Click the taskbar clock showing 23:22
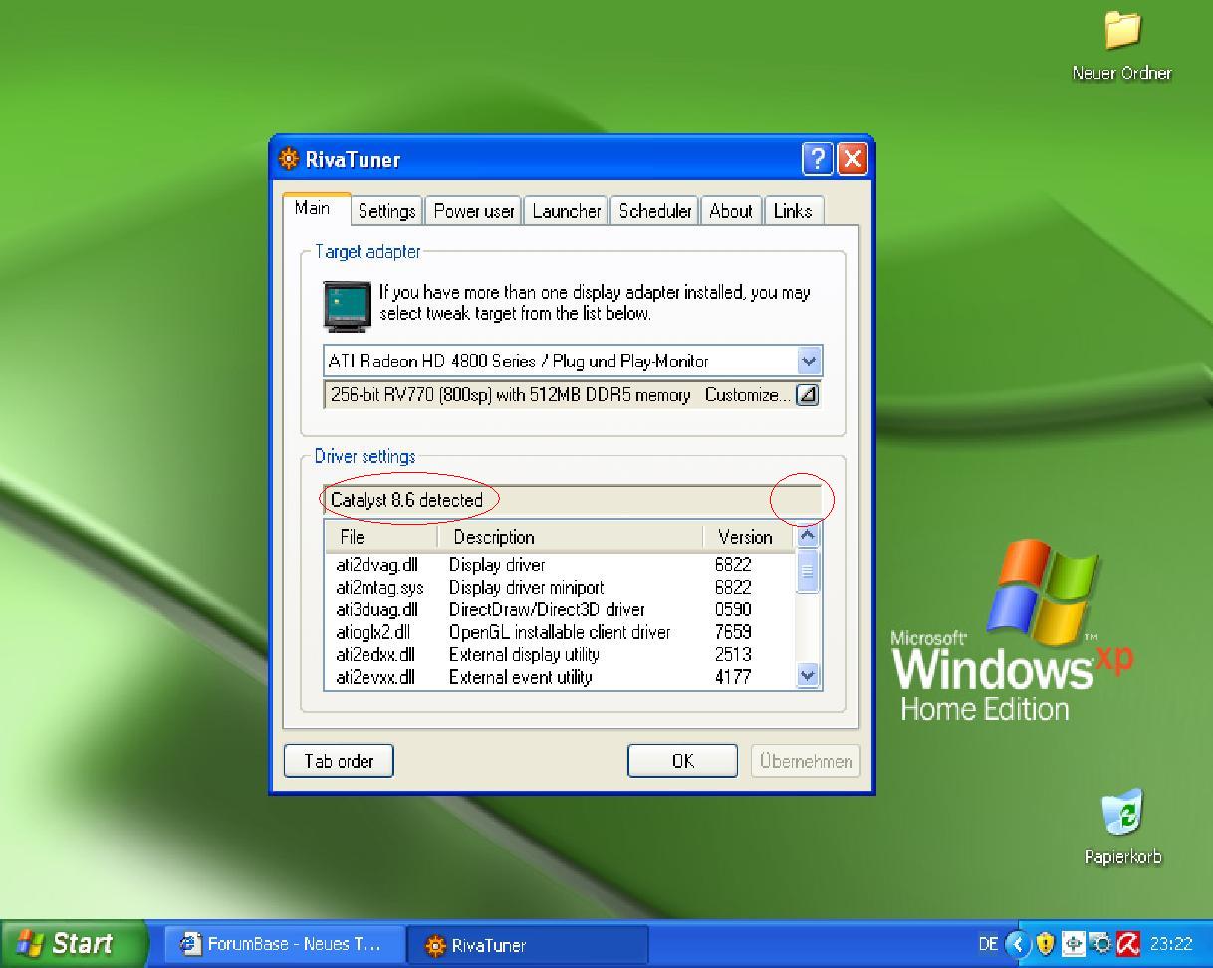Screen dimensions: 1213x968 [1171, 944]
